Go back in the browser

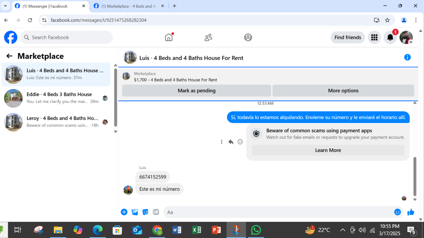tap(6, 20)
